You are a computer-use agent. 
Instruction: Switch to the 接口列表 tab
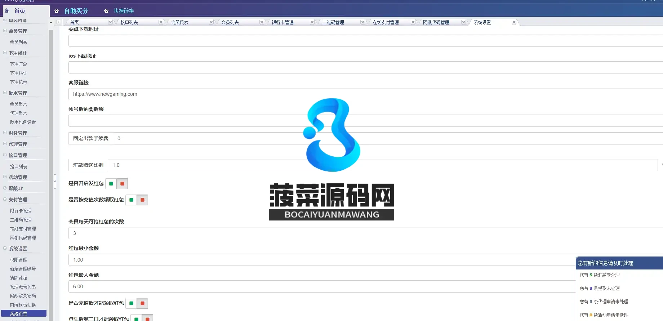tap(129, 22)
